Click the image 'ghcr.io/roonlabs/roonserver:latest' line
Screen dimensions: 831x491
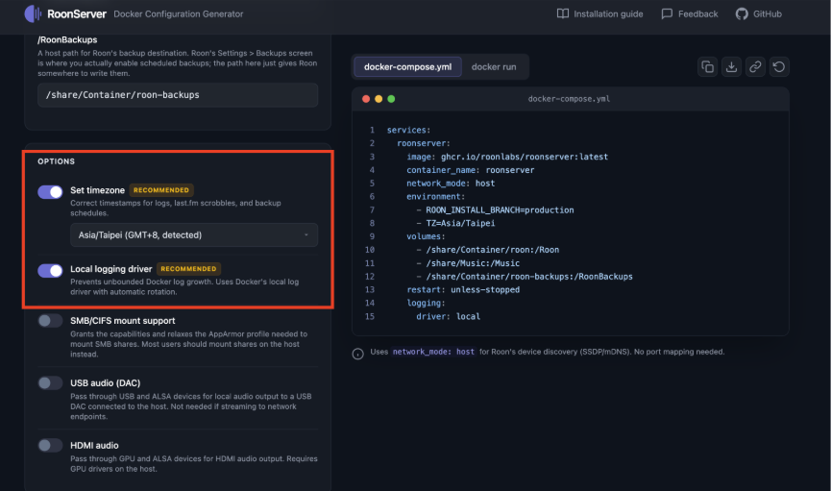click(x=507, y=157)
